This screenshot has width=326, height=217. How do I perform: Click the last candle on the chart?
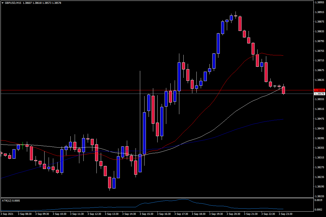click(284, 91)
